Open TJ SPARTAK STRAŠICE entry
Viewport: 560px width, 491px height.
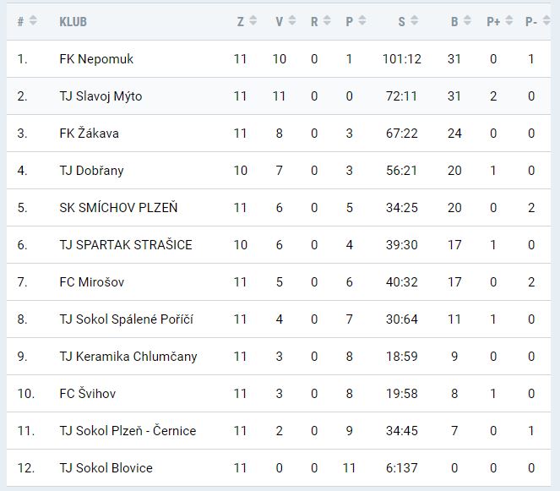[x=126, y=245]
